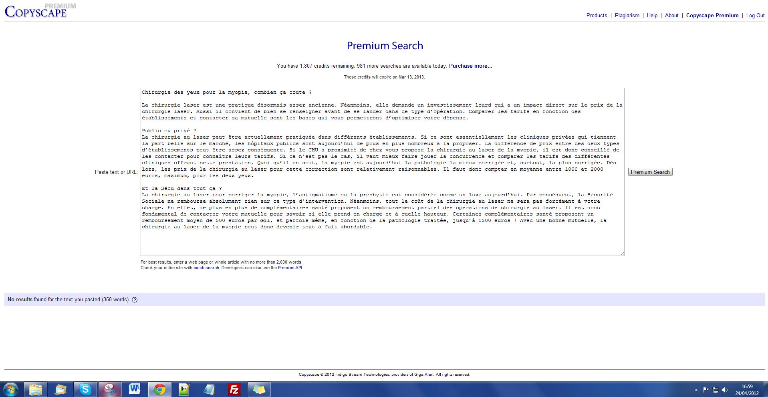Click inside the paste text box
Screen dimensions: 768x397
point(382,240)
